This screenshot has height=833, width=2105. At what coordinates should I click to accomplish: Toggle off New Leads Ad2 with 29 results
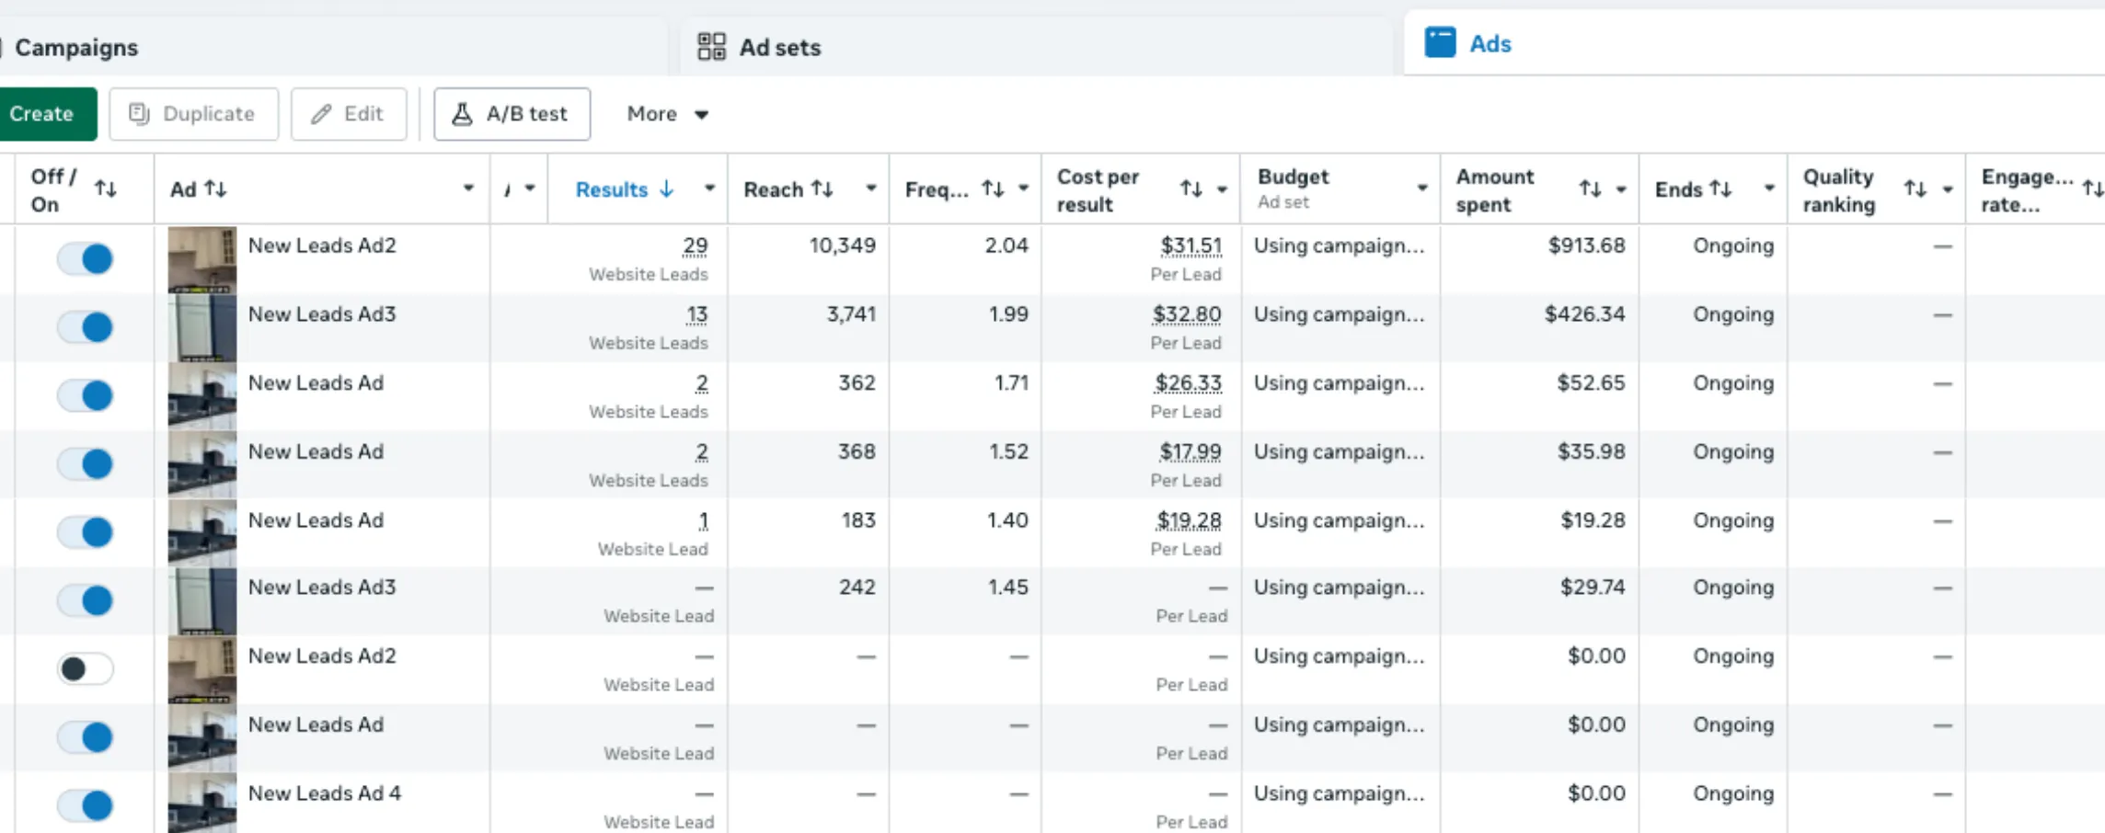(86, 259)
